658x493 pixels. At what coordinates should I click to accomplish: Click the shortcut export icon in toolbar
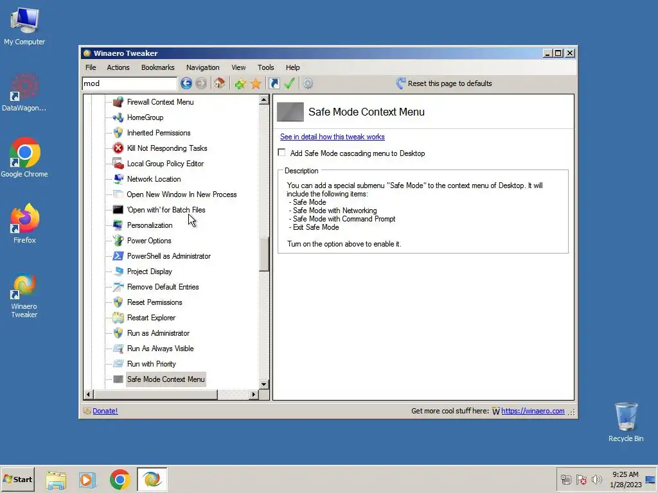tap(274, 83)
